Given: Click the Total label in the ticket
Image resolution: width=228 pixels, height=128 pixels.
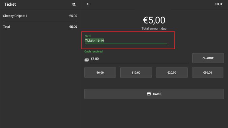Looking at the screenshot, I should pyautogui.click(x=7, y=27).
